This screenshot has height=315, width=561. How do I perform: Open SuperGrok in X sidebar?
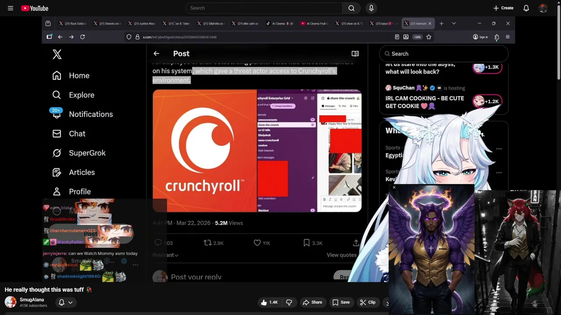click(79, 153)
